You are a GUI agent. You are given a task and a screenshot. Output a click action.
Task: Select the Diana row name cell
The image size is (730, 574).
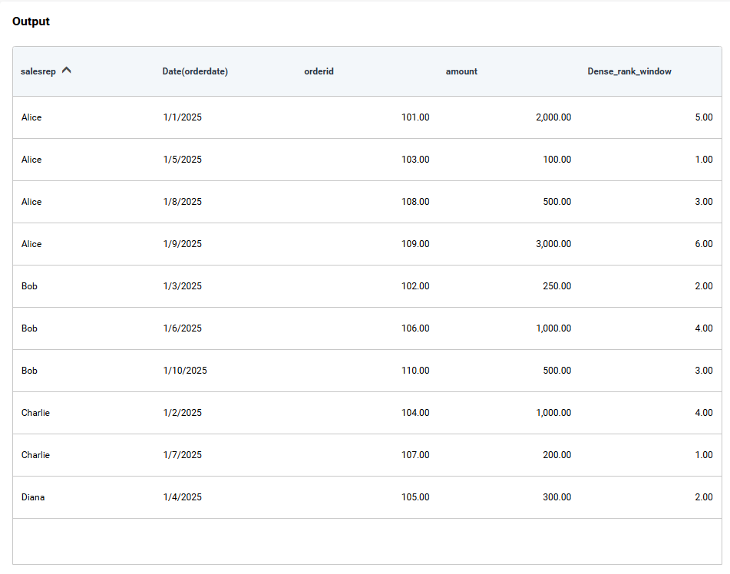[33, 497]
